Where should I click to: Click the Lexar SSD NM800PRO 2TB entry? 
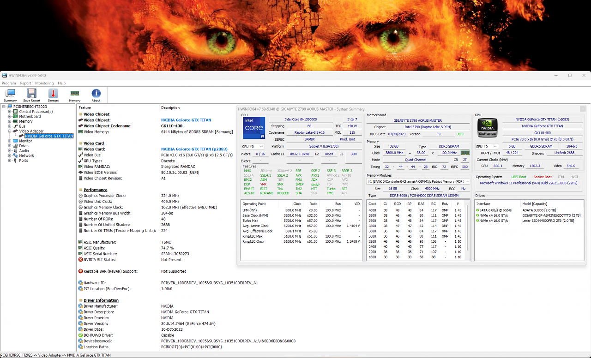[x=548, y=221]
